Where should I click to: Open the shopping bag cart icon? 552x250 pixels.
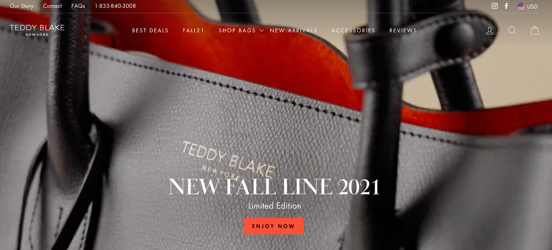click(x=534, y=30)
